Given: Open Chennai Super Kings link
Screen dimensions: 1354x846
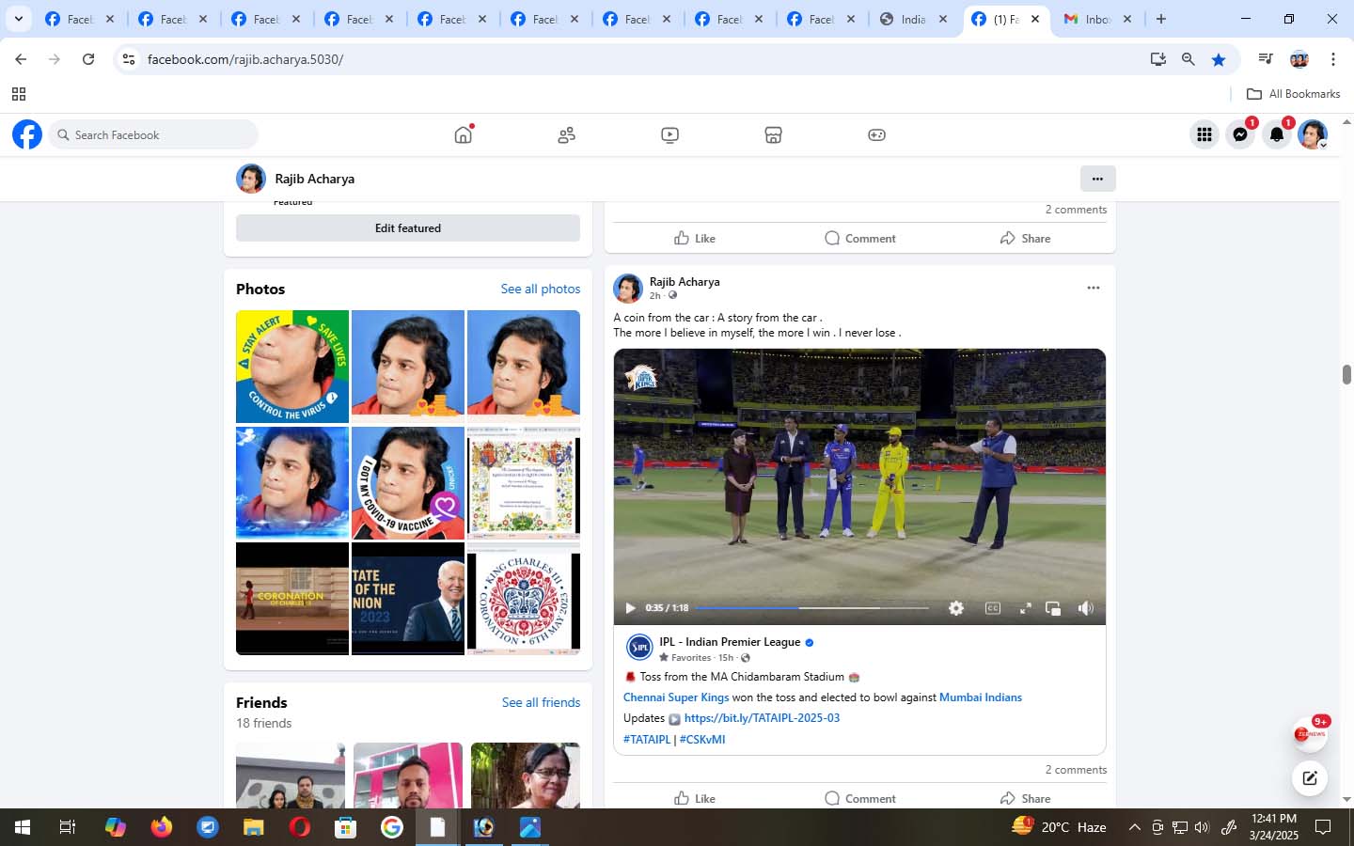Looking at the screenshot, I should (676, 697).
